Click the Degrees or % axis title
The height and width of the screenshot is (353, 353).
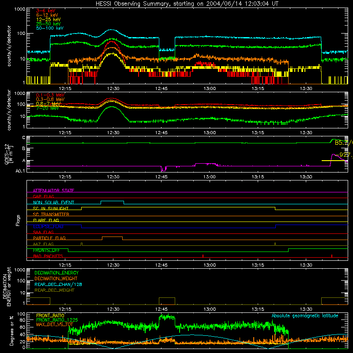click(11, 330)
